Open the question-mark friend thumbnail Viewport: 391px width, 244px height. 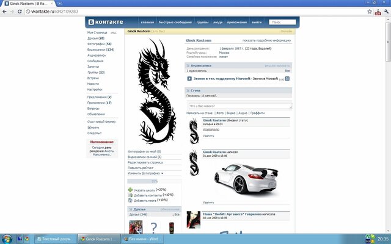pos(153,228)
